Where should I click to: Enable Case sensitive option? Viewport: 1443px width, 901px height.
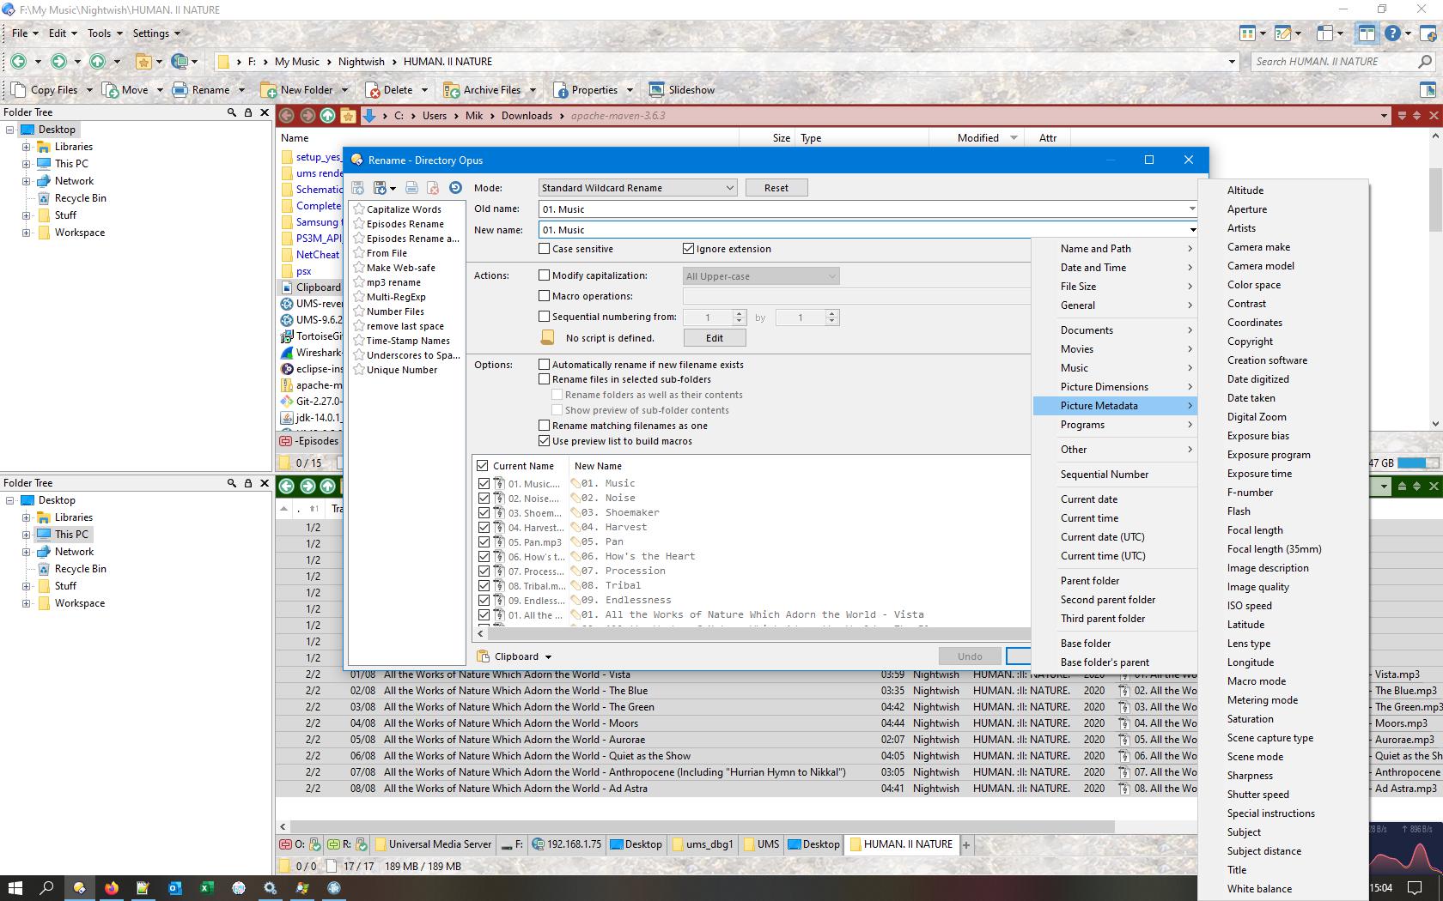tap(544, 249)
